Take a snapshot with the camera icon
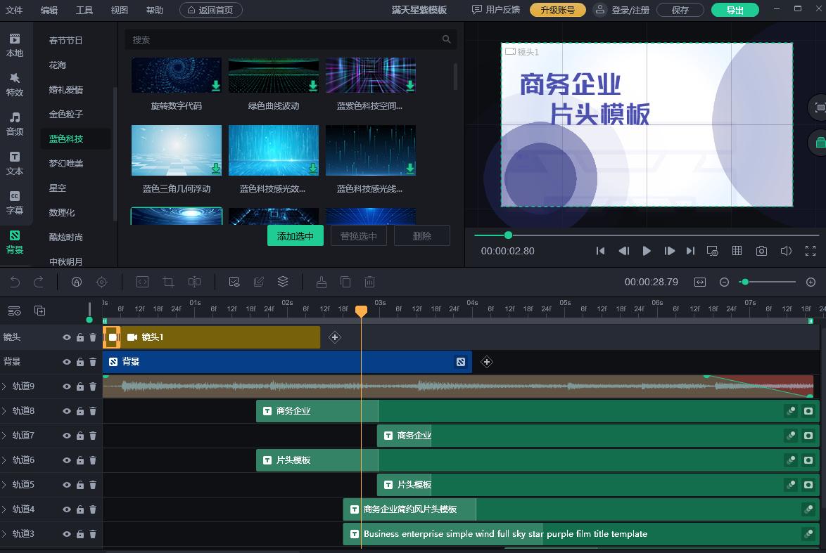The image size is (826, 553). click(x=761, y=250)
